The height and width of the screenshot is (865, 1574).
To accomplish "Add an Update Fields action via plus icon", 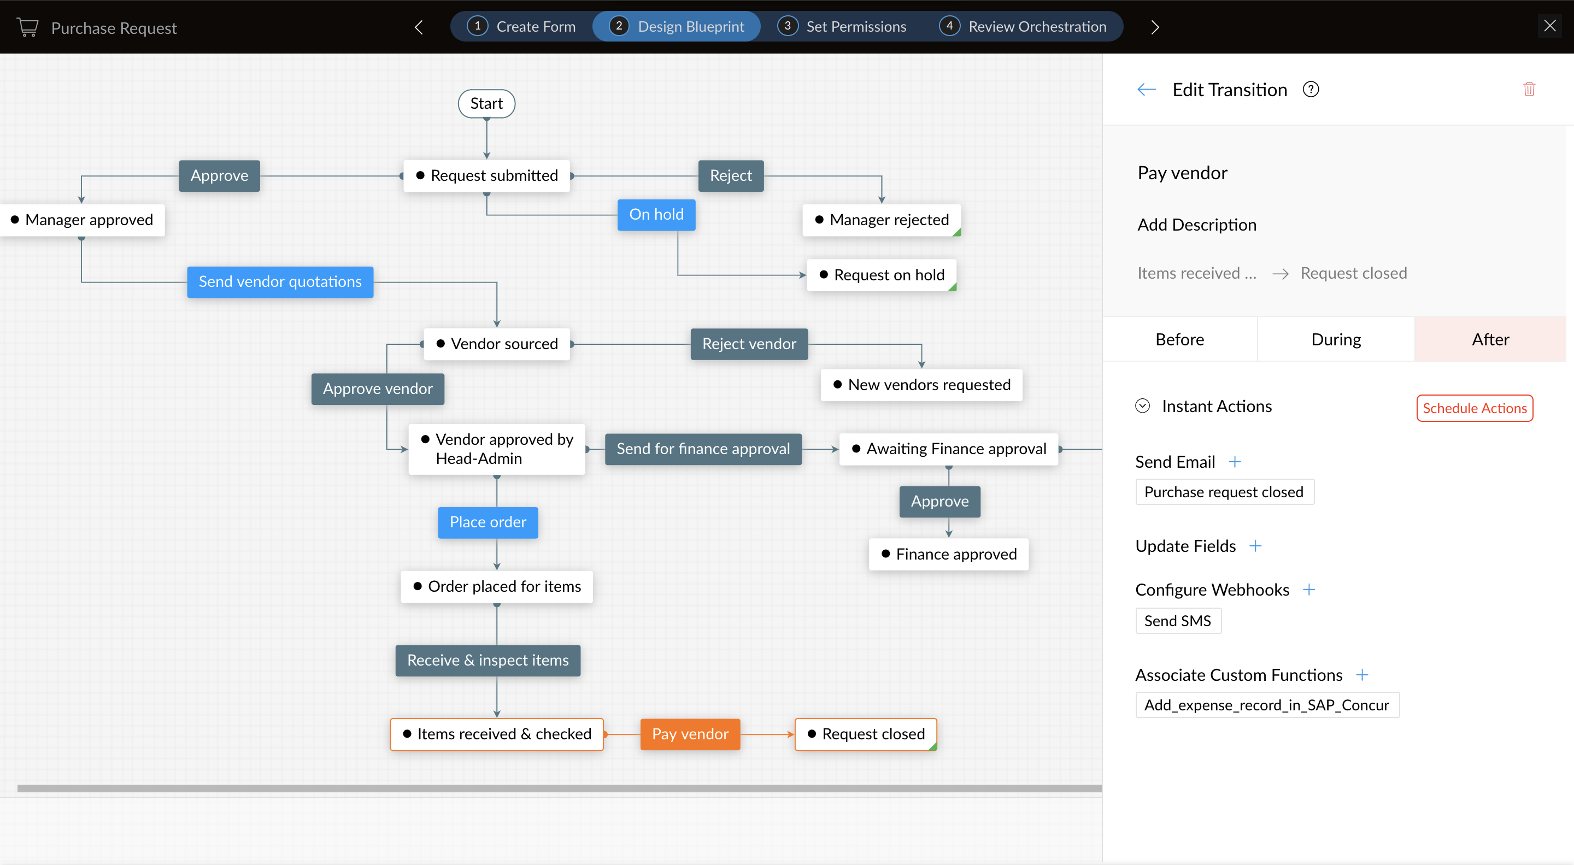I will click(1256, 545).
